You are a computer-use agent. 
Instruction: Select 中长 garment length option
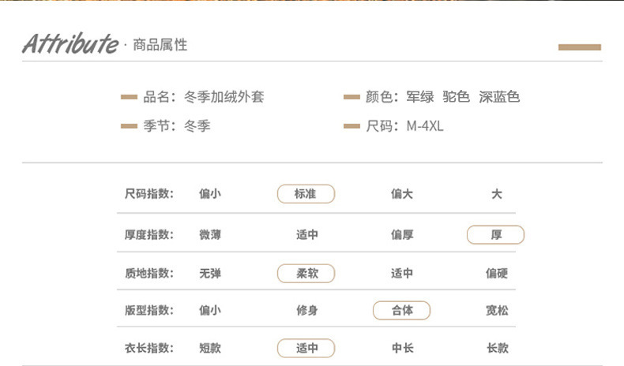pyautogui.click(x=401, y=349)
